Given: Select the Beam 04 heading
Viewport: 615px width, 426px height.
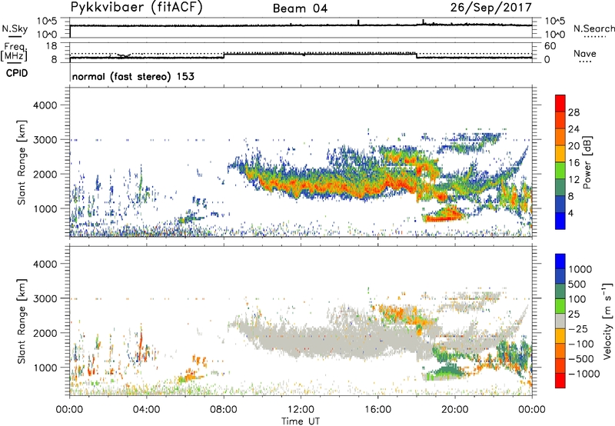Looking at the screenshot, I should 300,8.
